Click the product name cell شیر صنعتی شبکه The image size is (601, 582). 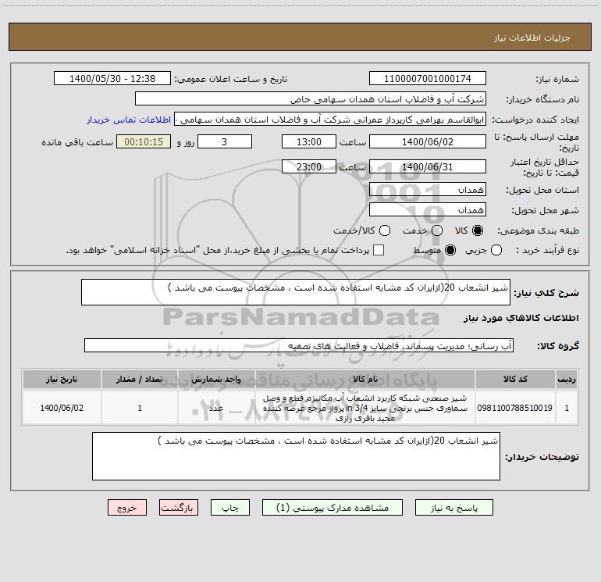(365, 408)
